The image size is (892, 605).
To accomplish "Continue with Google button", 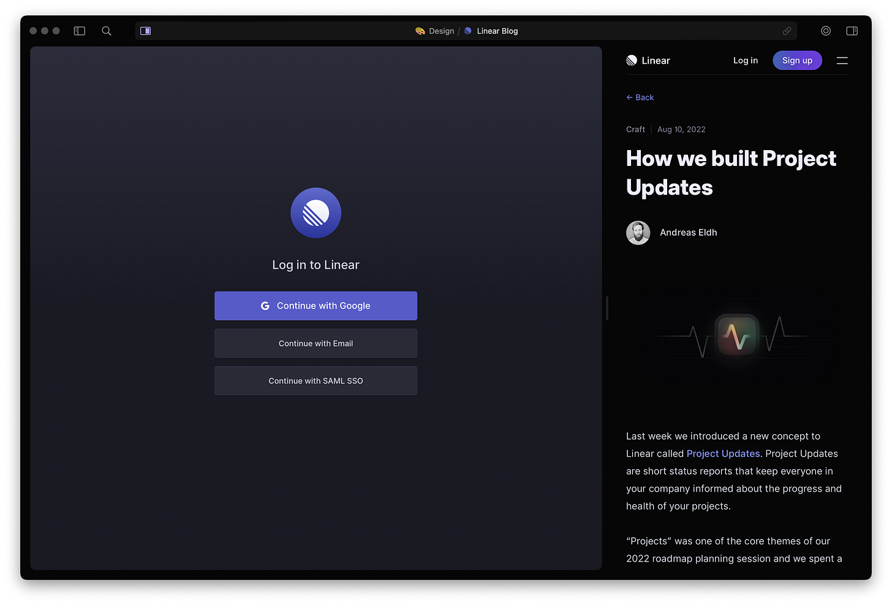I will 316,306.
